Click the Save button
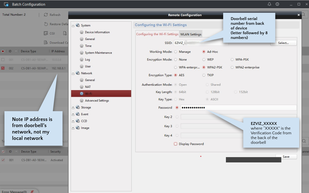This screenshot has width=309, height=193. (286, 157)
